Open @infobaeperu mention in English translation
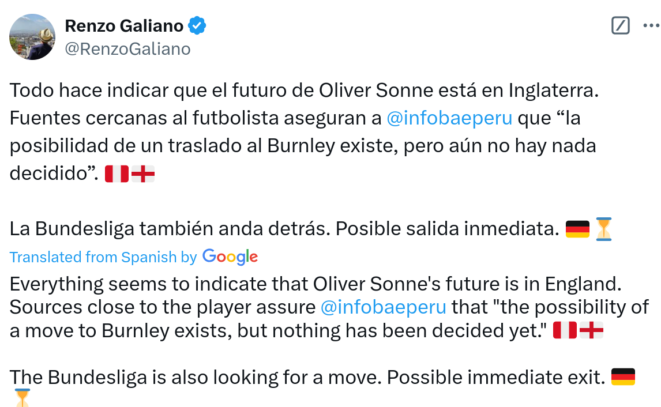Image resolution: width=661 pixels, height=407 pixels. 383,307
